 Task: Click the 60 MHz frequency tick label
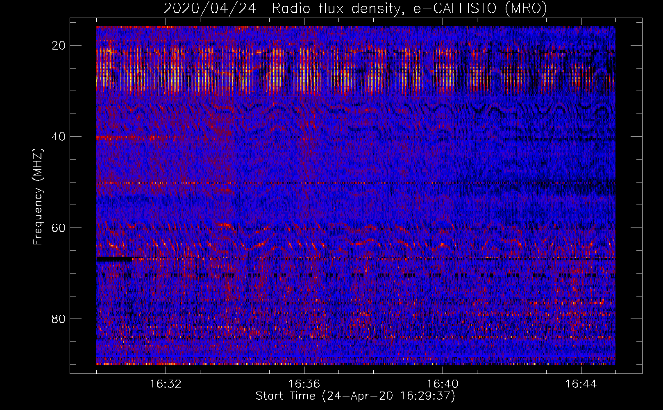point(59,228)
